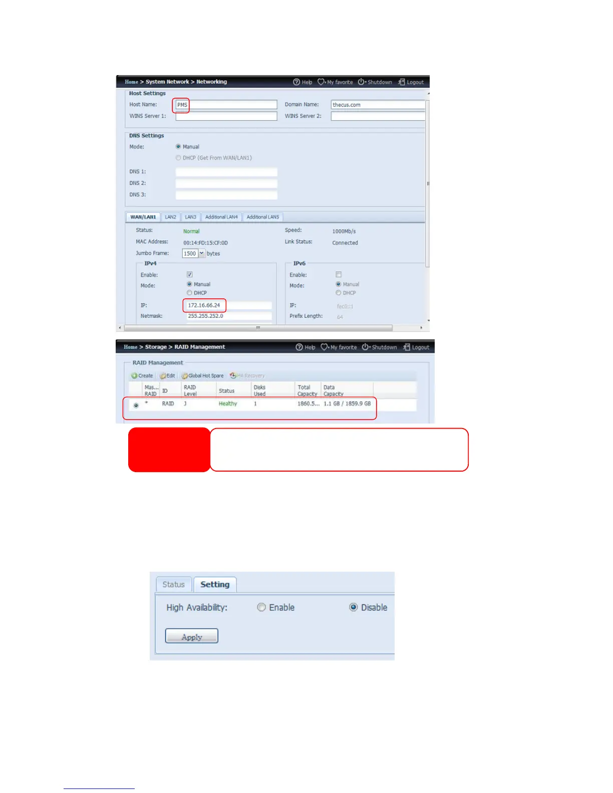Click the Healthy status cell
Screen dimensions: 613x793
228,404
